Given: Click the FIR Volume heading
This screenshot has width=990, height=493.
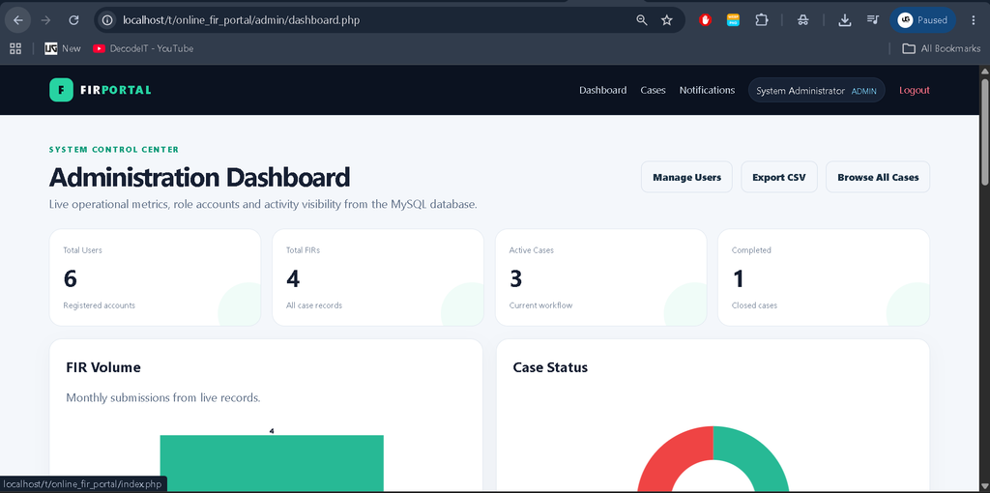Looking at the screenshot, I should [x=102, y=367].
